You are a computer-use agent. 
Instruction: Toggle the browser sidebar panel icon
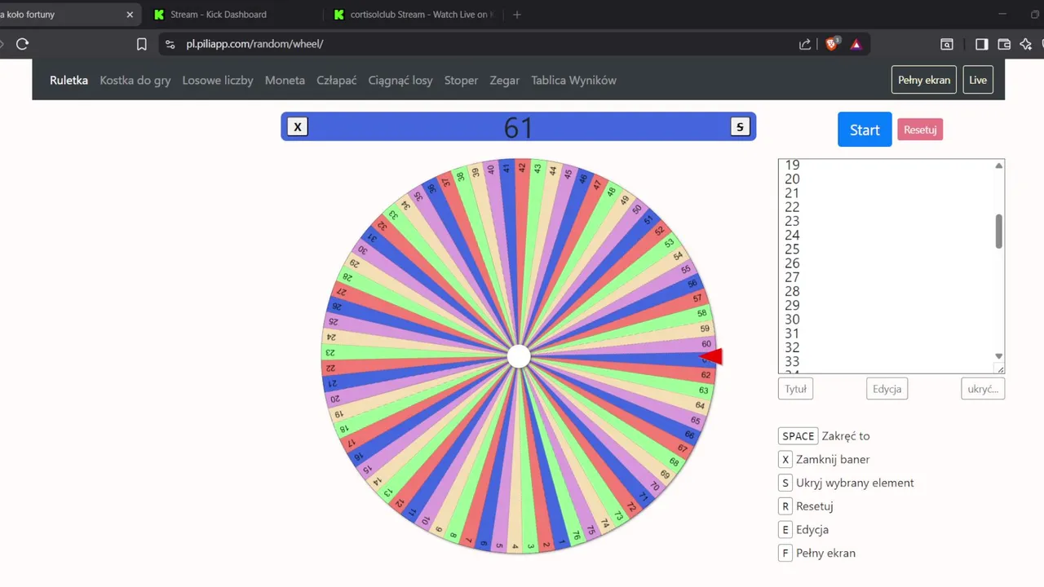[x=982, y=44]
